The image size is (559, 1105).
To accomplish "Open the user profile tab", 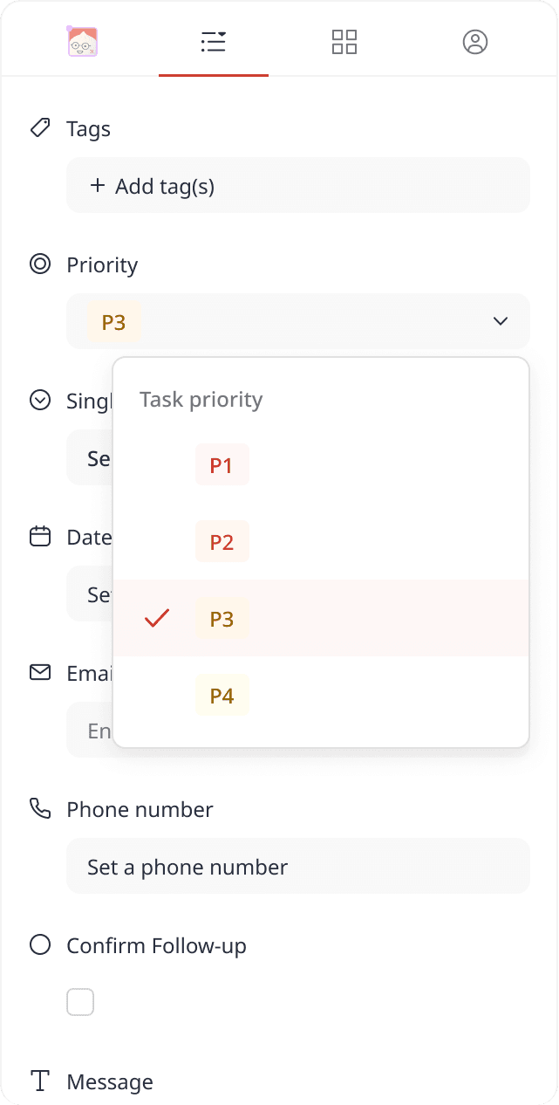I will 475,41.
